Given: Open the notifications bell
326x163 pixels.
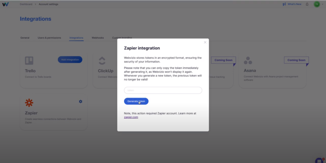Looking at the screenshot, I should [307, 4].
